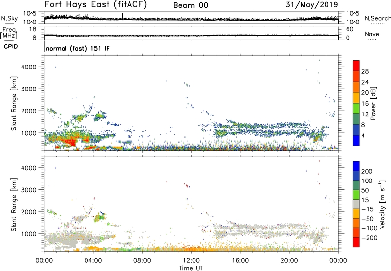Click the '18' tick on frequency axis
The image size is (391, 271).
pyautogui.click(x=33, y=29)
